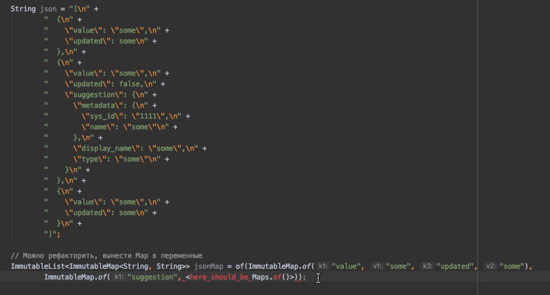Image resolution: width=550 pixels, height=295 pixels.
Task: Click the "some" literal after v2 hint
Action: (512, 266)
